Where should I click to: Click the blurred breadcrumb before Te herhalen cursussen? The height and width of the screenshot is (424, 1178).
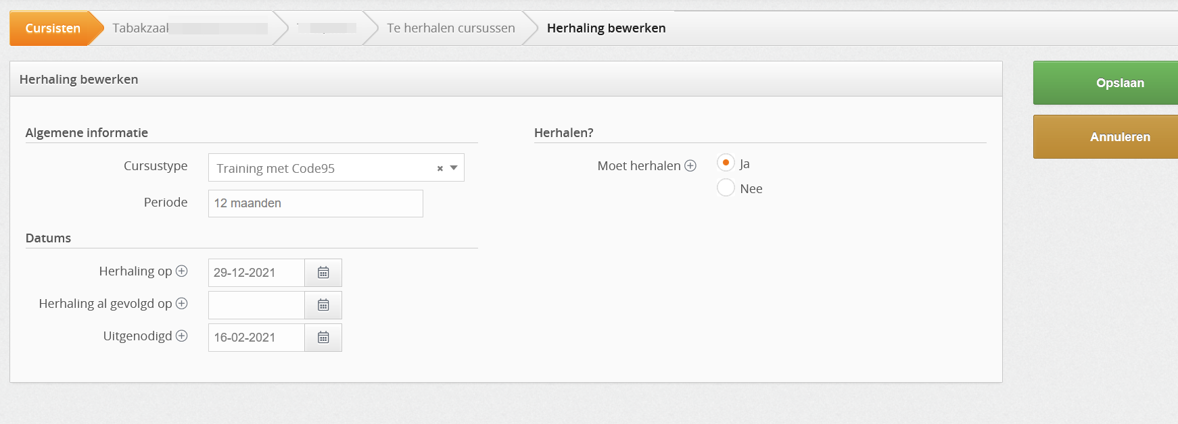pyautogui.click(x=327, y=28)
